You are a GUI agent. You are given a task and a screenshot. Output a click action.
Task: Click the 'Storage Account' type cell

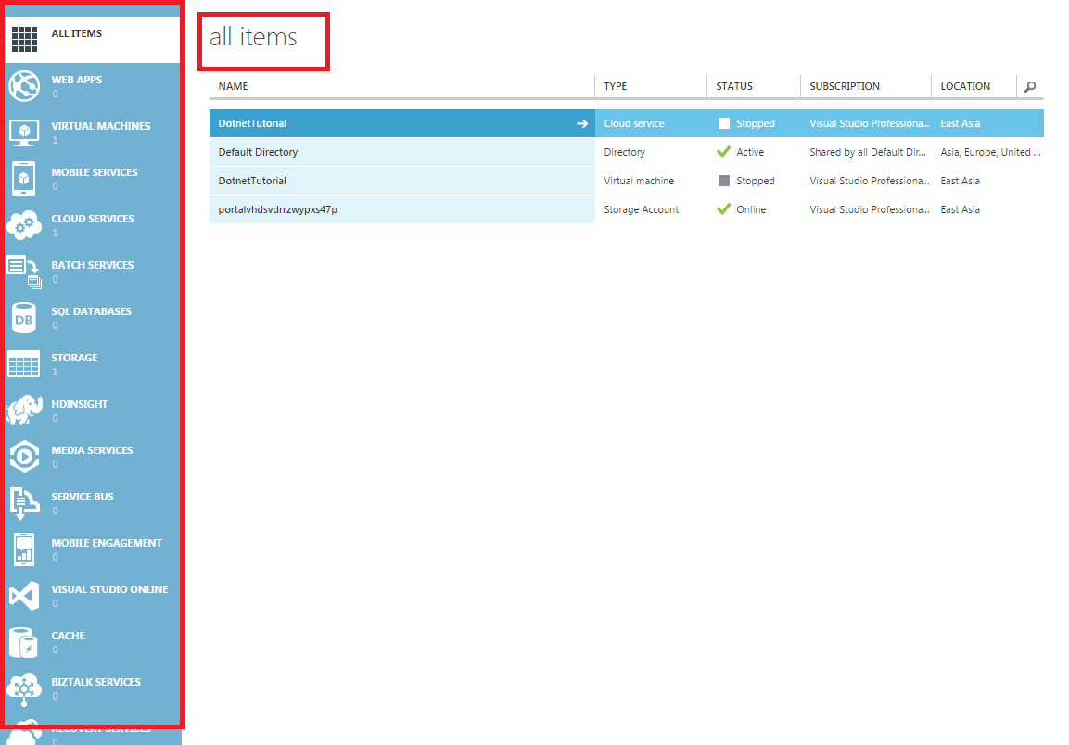(x=642, y=209)
